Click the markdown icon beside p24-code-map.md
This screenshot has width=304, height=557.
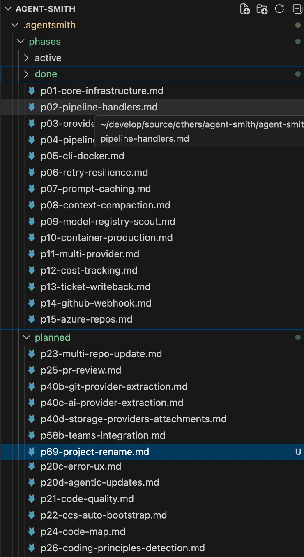click(31, 531)
